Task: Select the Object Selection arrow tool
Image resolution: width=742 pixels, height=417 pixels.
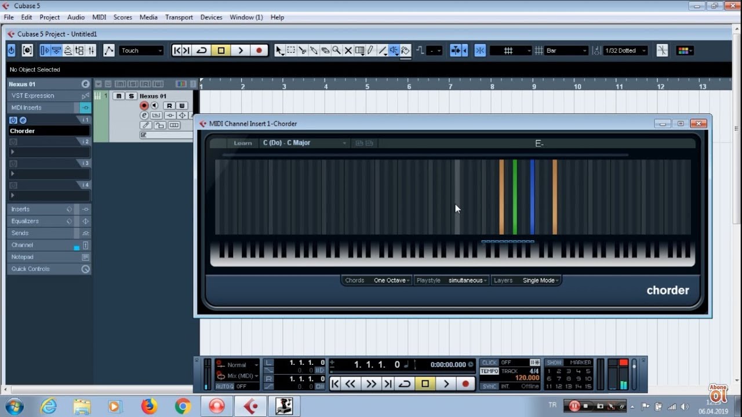Action: click(279, 50)
